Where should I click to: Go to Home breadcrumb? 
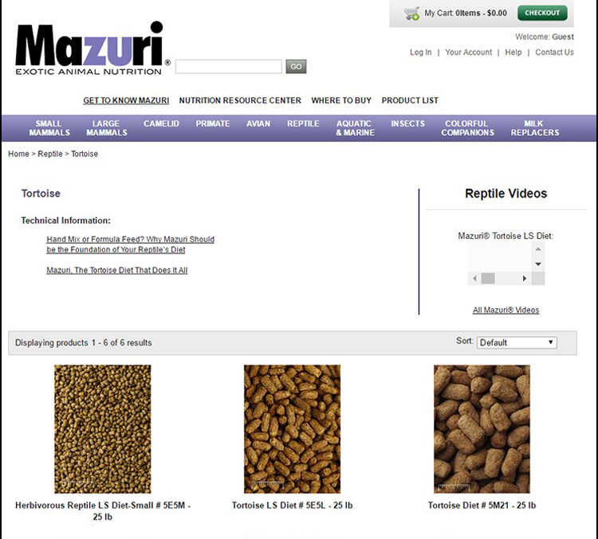18,154
